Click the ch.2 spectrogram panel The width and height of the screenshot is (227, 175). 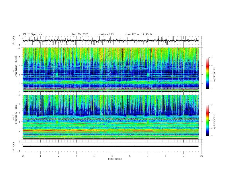tap(110, 117)
